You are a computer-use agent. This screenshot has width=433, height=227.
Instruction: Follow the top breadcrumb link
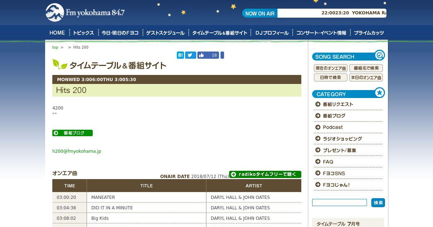tap(55, 47)
